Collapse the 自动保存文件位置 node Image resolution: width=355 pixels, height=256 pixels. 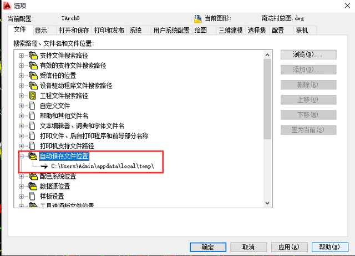tap(21, 156)
